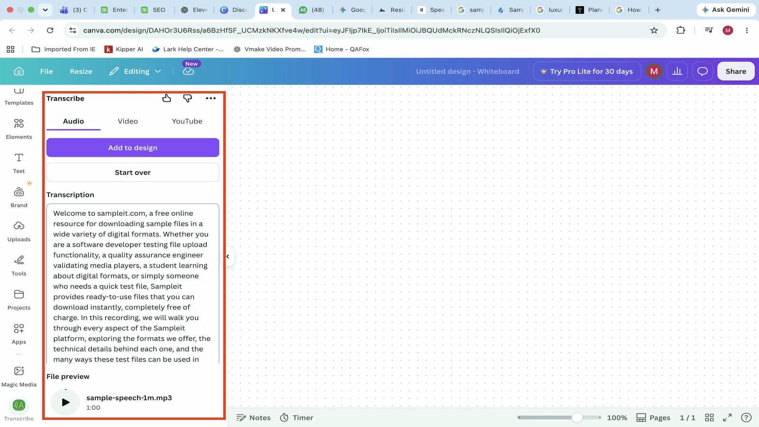Click the 100% zoom level value
This screenshot has width=759, height=427.
tap(617, 418)
